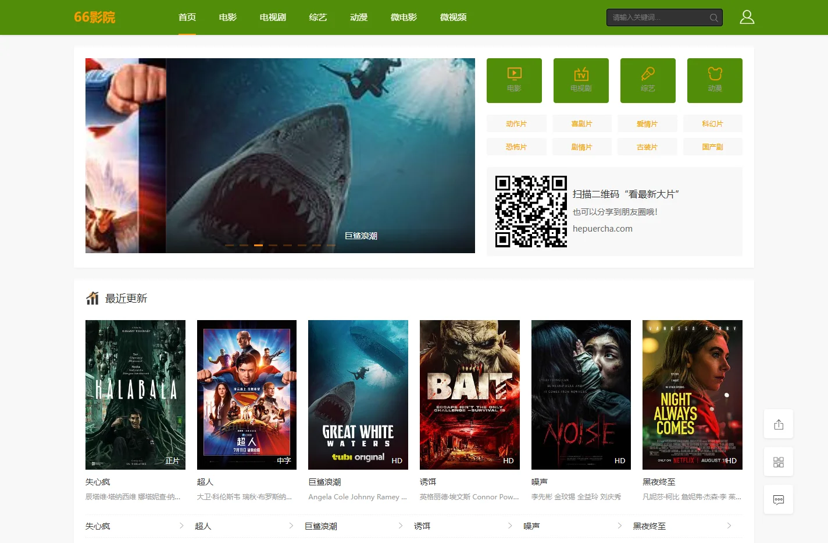Screen dimensions: 828x543
Task: Click the 最近更新 chart icon
Action: [x=92, y=298]
